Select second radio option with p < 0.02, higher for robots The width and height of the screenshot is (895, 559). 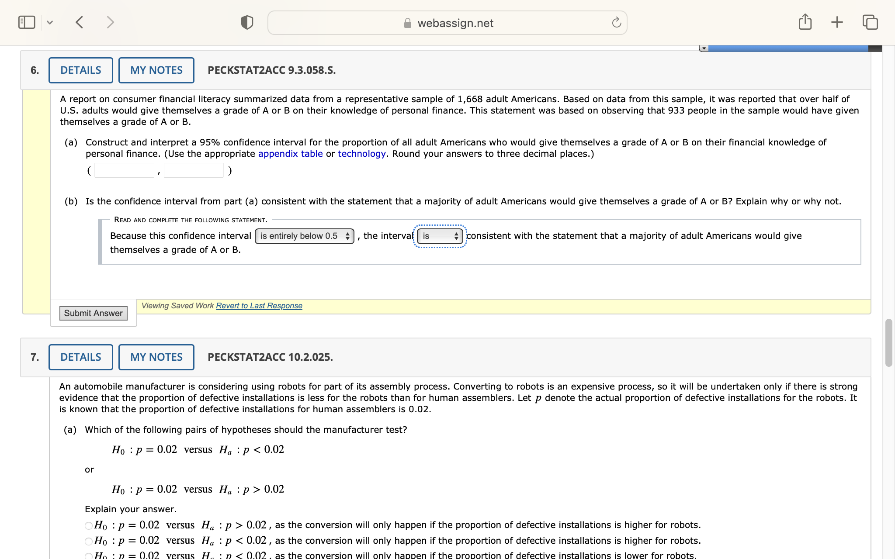point(89,541)
